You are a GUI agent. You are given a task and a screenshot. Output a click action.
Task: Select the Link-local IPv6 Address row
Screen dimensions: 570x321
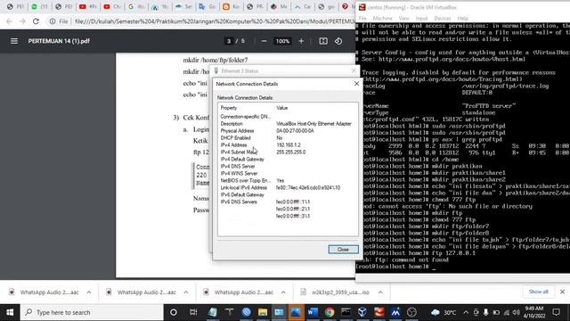(288, 188)
